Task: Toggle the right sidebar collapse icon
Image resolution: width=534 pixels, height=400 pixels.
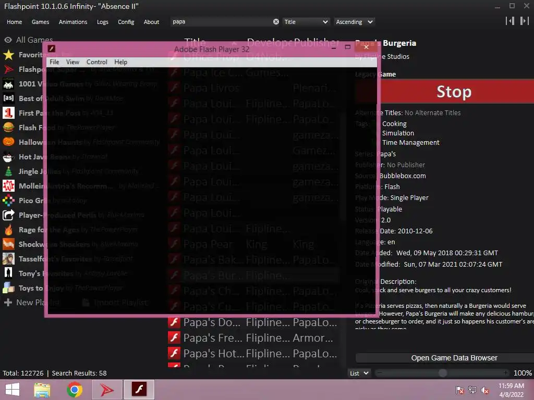Action: 525,21
